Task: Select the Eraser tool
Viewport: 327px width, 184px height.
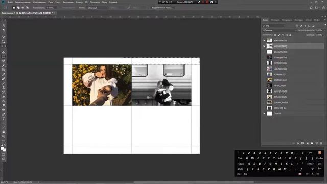Action: coord(4,97)
